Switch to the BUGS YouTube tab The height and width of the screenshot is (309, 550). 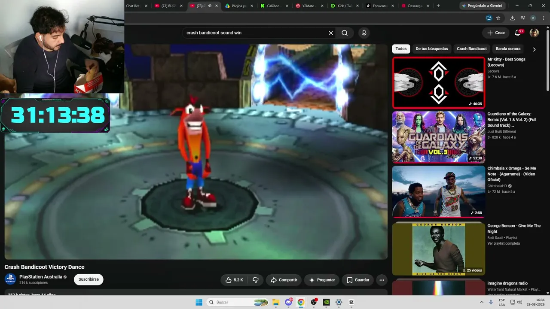coord(168,6)
